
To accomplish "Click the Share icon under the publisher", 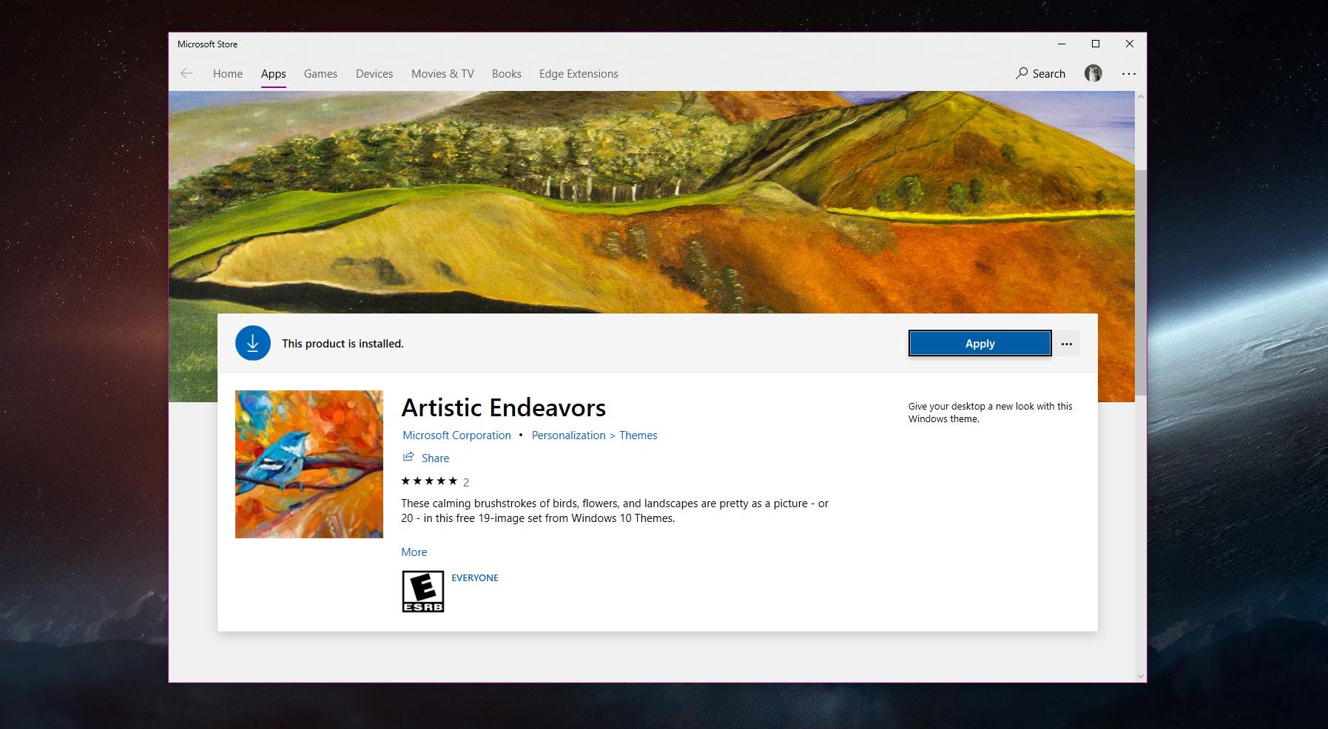I will 408,457.
